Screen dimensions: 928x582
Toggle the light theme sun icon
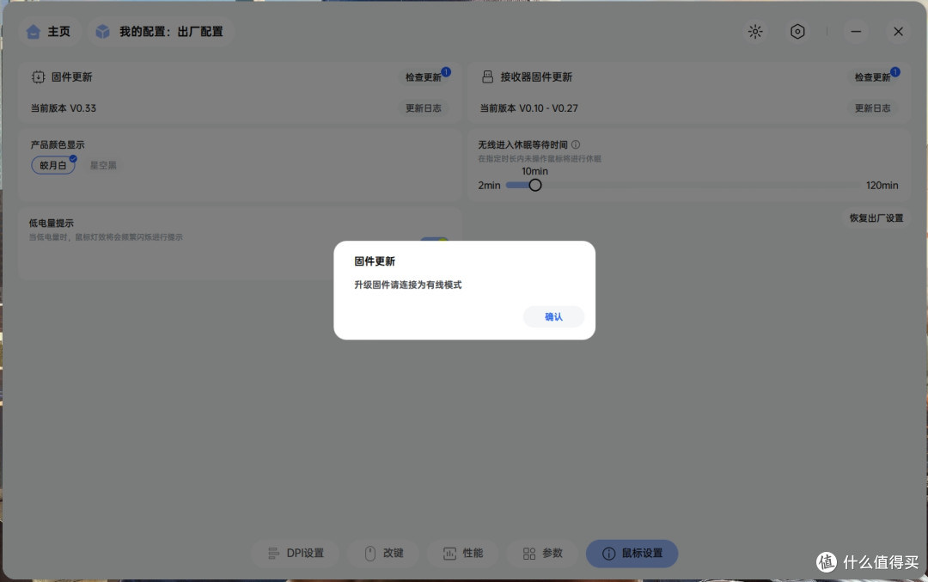(755, 32)
